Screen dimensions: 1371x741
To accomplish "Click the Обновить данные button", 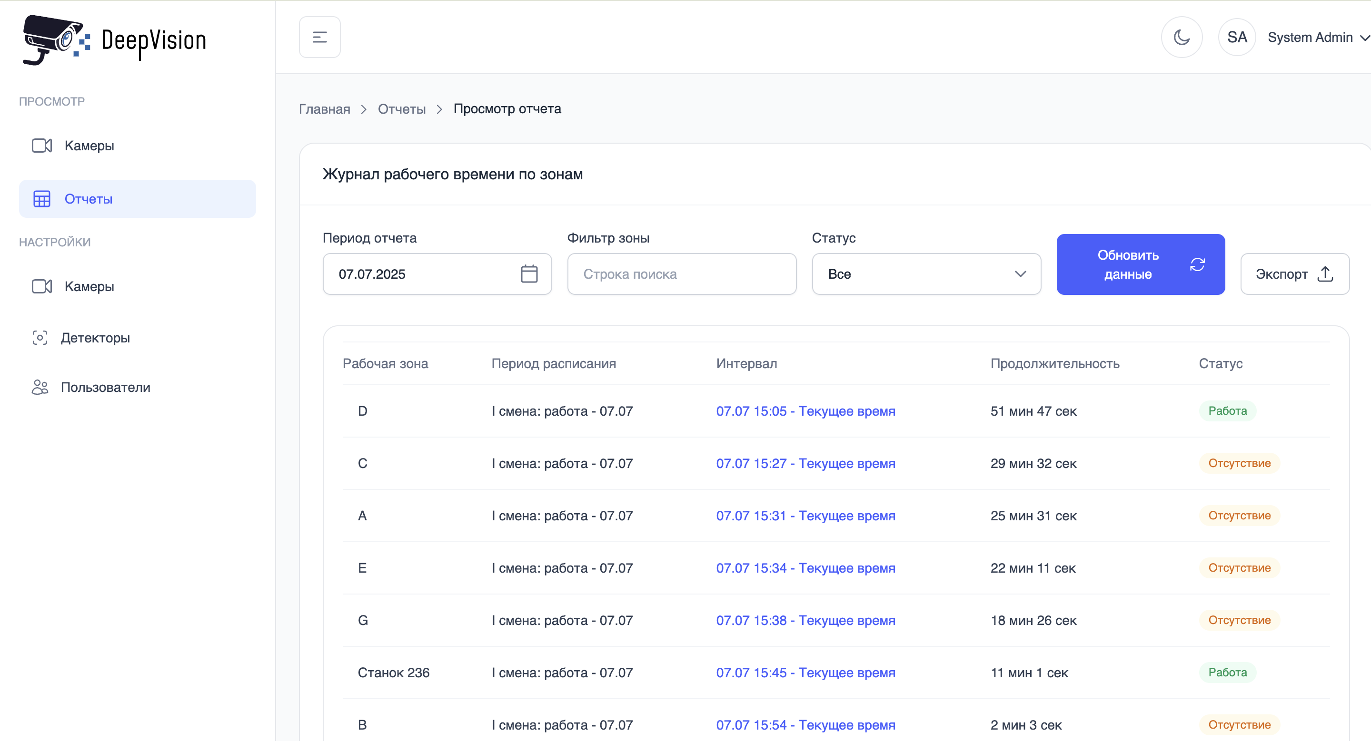I will tap(1141, 264).
